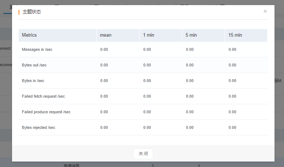The height and width of the screenshot is (167, 284).
Task: Click 5 min value for Failed produce request
Action: 190,112
